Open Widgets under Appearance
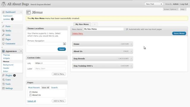The image size is (190, 107). [x=7, y=58]
